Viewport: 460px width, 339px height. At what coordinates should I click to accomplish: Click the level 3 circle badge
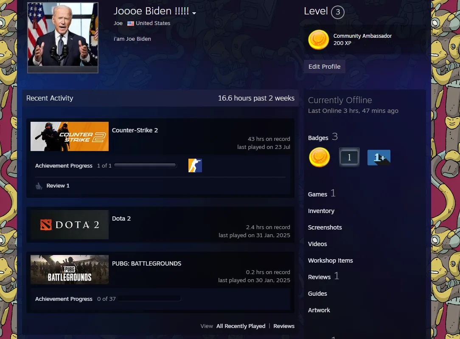click(338, 12)
